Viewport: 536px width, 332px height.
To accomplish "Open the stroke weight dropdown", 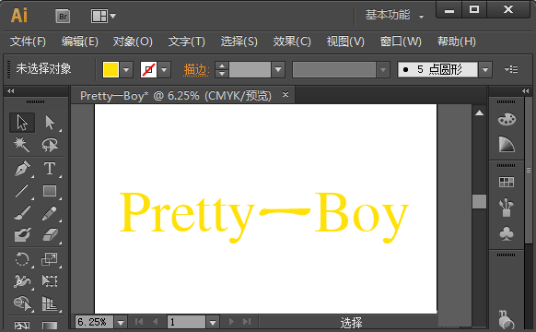I will point(278,70).
